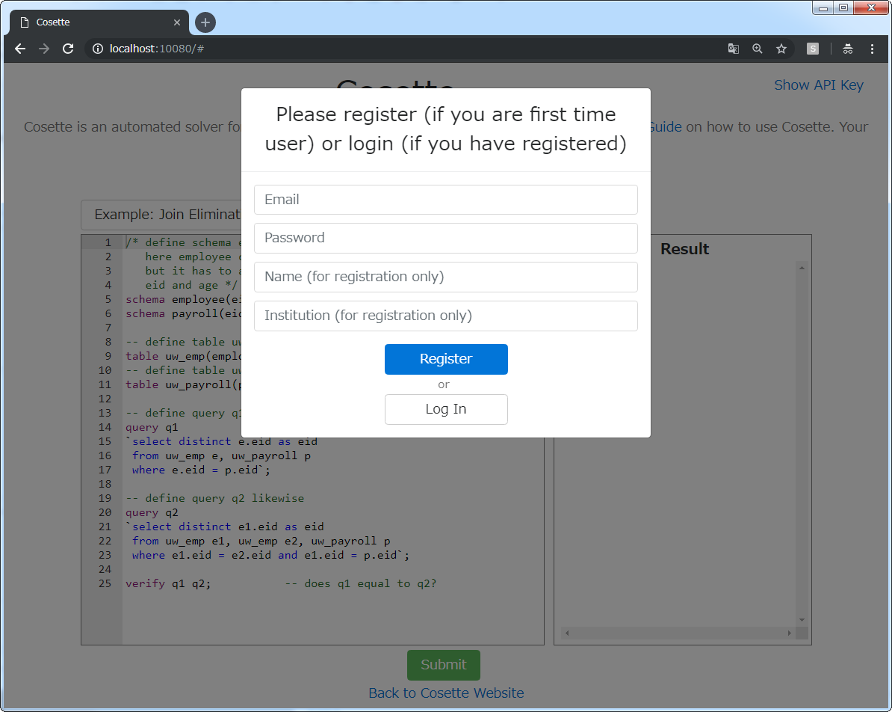Click Back to Cosette Website
Image resolution: width=892 pixels, height=712 pixels.
tap(446, 693)
